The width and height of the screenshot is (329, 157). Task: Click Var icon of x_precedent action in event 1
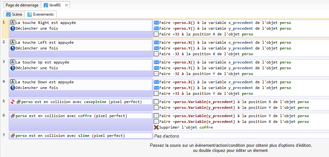(x=156, y=23)
